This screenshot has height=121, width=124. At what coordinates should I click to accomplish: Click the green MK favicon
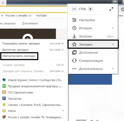click(4, 86)
